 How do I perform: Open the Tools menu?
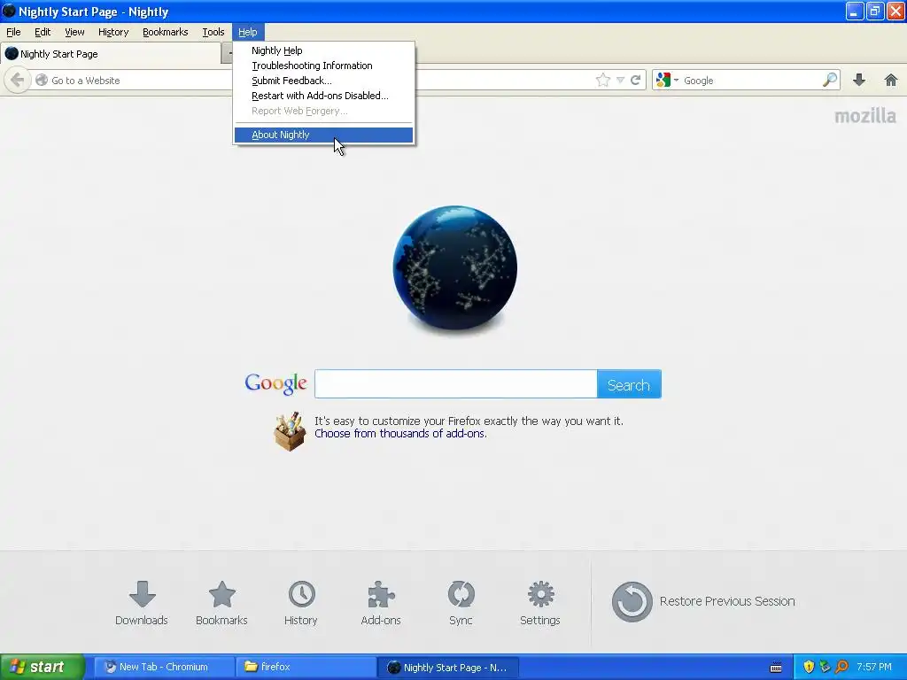(x=213, y=32)
